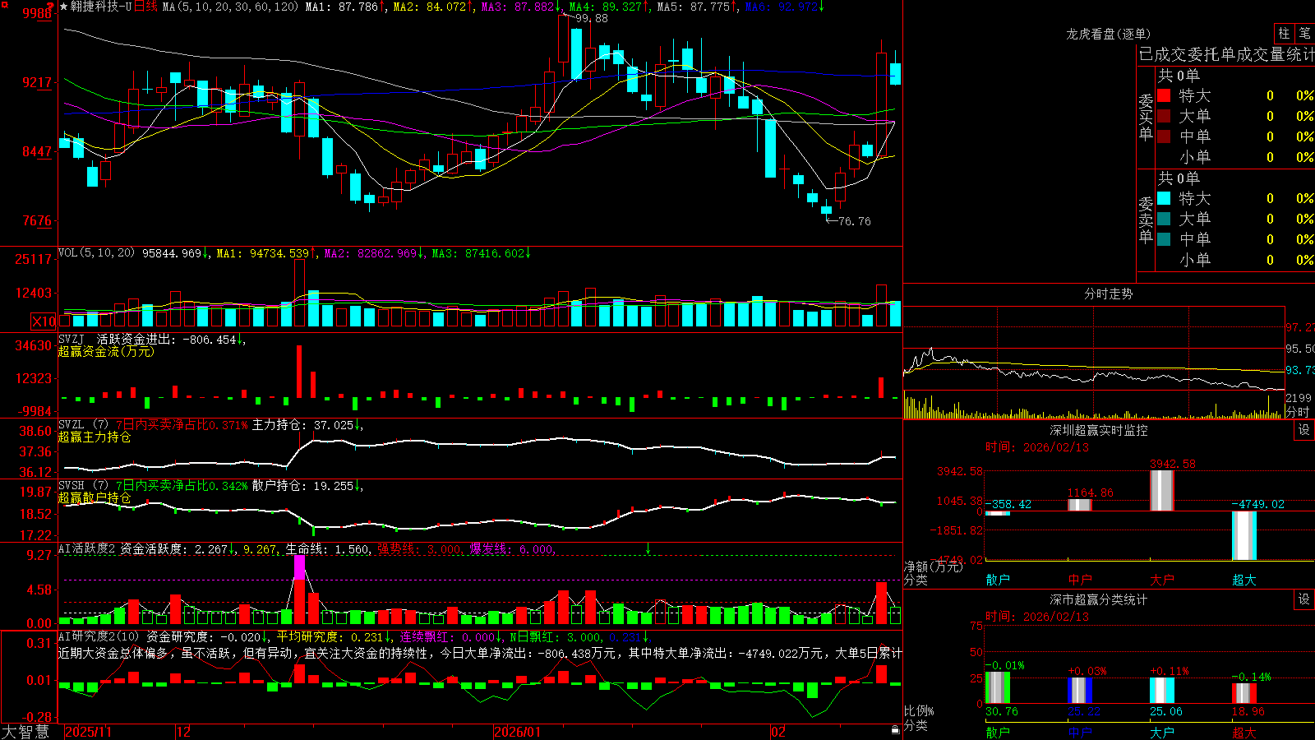Viewport: 1315px width, 740px height.
Task: Click the VOL(5,10,20) indicator label
Action: point(96,253)
